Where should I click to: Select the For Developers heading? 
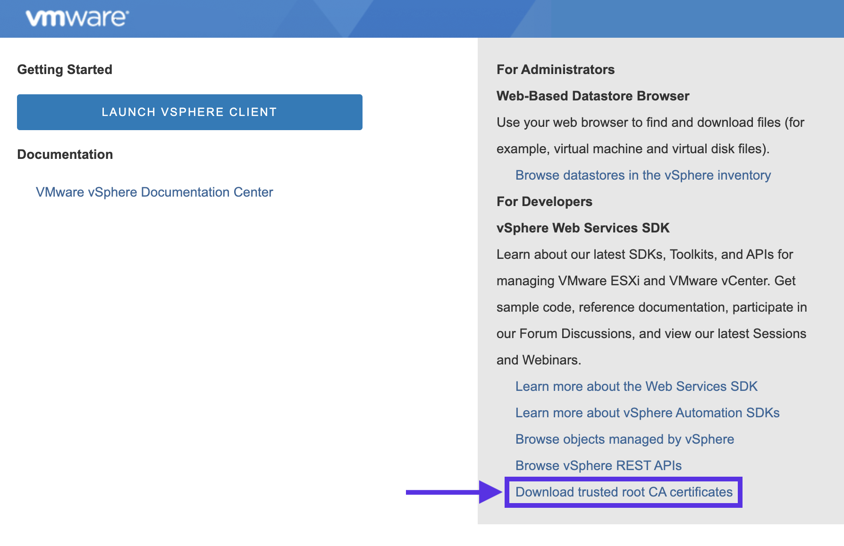pyautogui.click(x=544, y=202)
